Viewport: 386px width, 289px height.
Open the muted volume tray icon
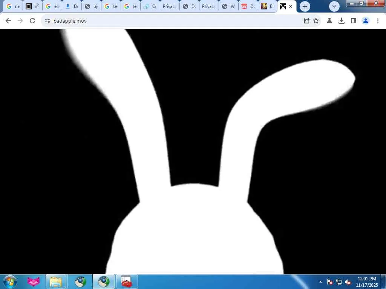click(348, 282)
